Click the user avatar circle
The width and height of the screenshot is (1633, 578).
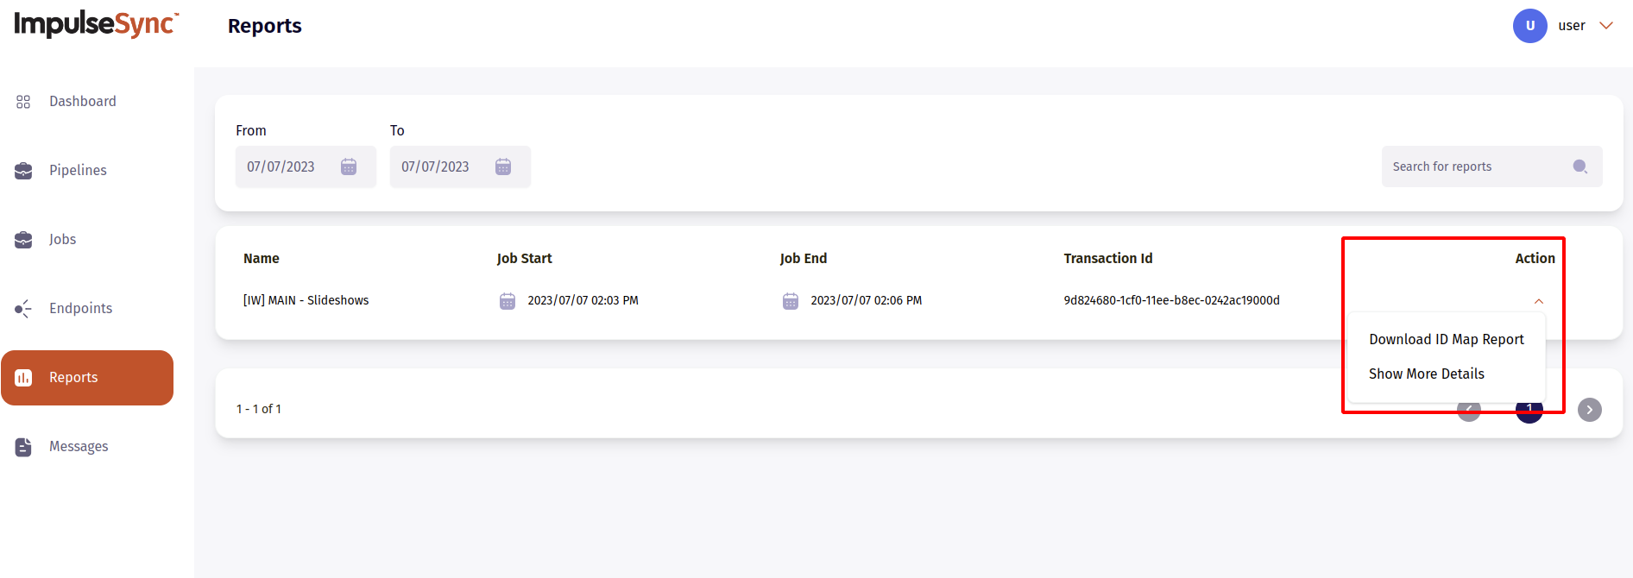(x=1529, y=26)
